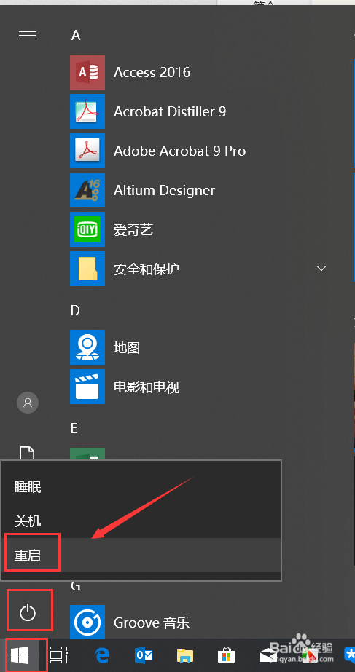Click the 安全和保护 folder icon

point(87,269)
